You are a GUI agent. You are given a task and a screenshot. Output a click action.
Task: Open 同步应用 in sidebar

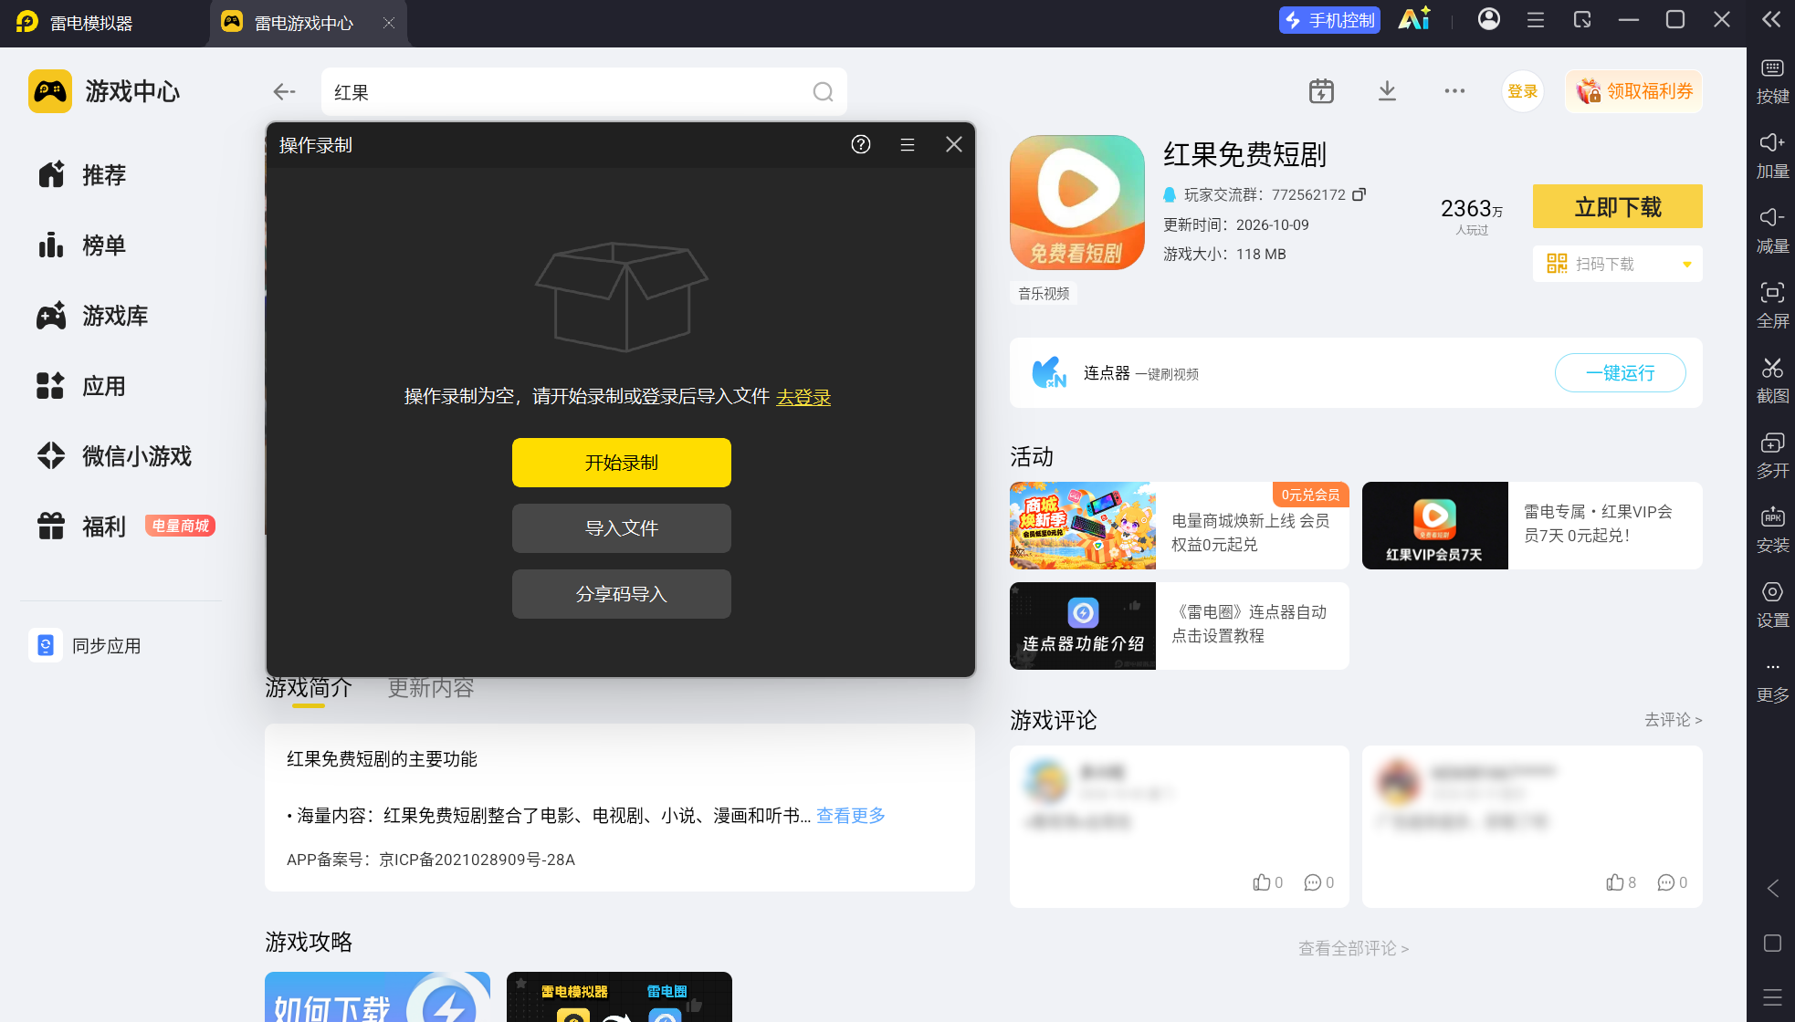coord(87,646)
